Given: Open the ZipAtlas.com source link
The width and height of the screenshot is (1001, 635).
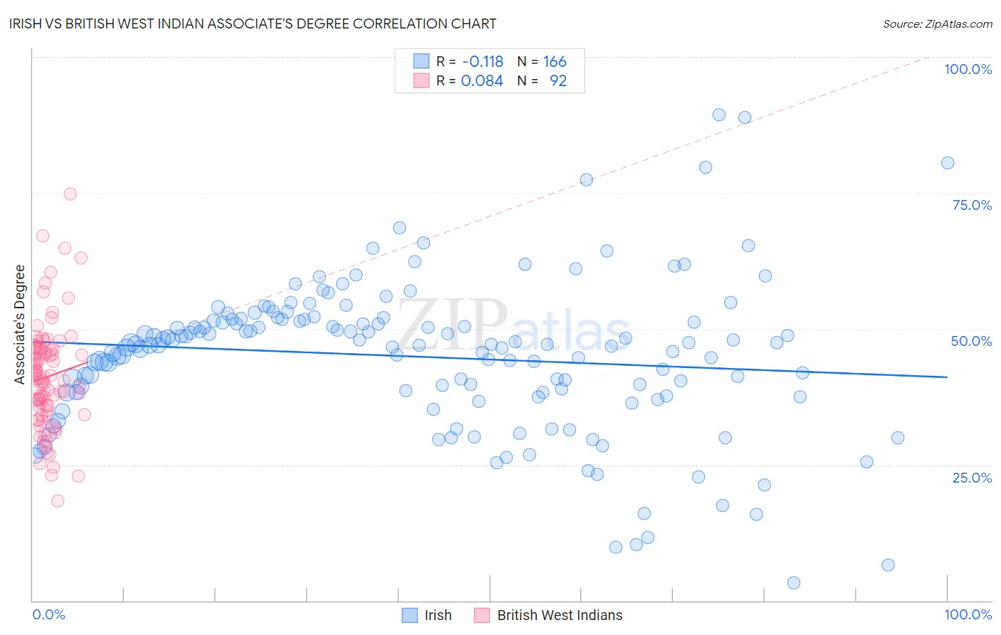Looking at the screenshot, I should click(938, 23).
